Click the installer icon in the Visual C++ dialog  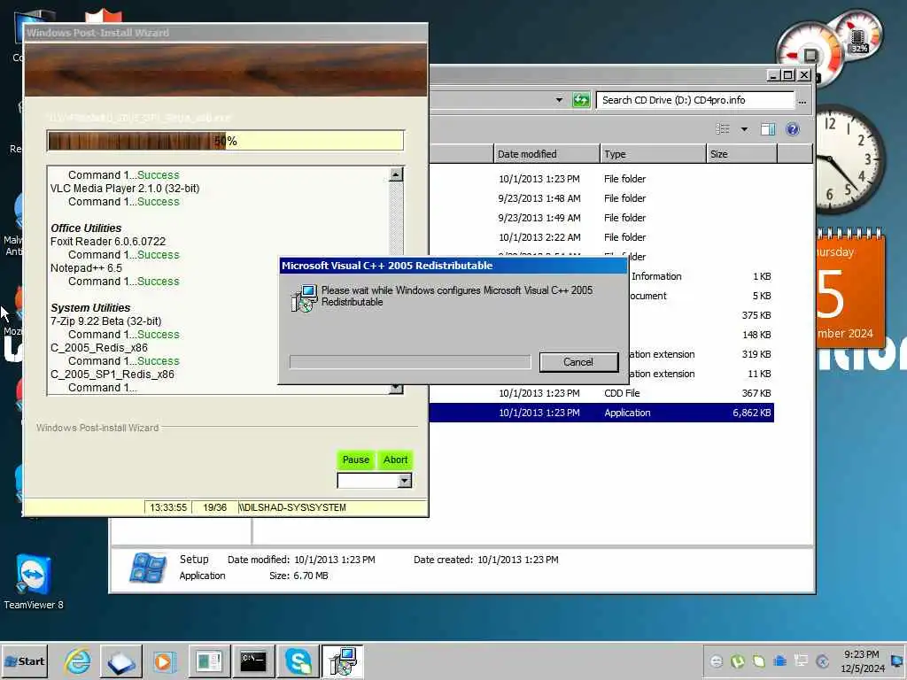(305, 297)
